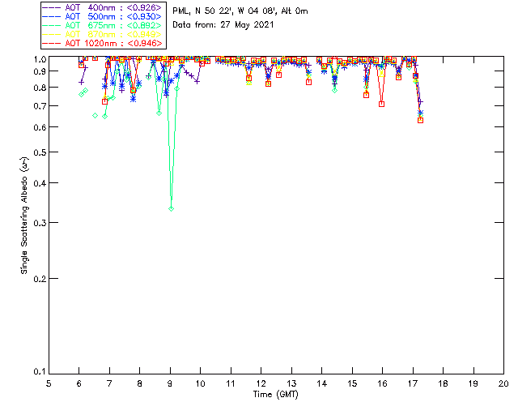The height and width of the screenshot is (415, 518).
Task: Click the y-axis tick label '0.6'
Action: coord(40,127)
